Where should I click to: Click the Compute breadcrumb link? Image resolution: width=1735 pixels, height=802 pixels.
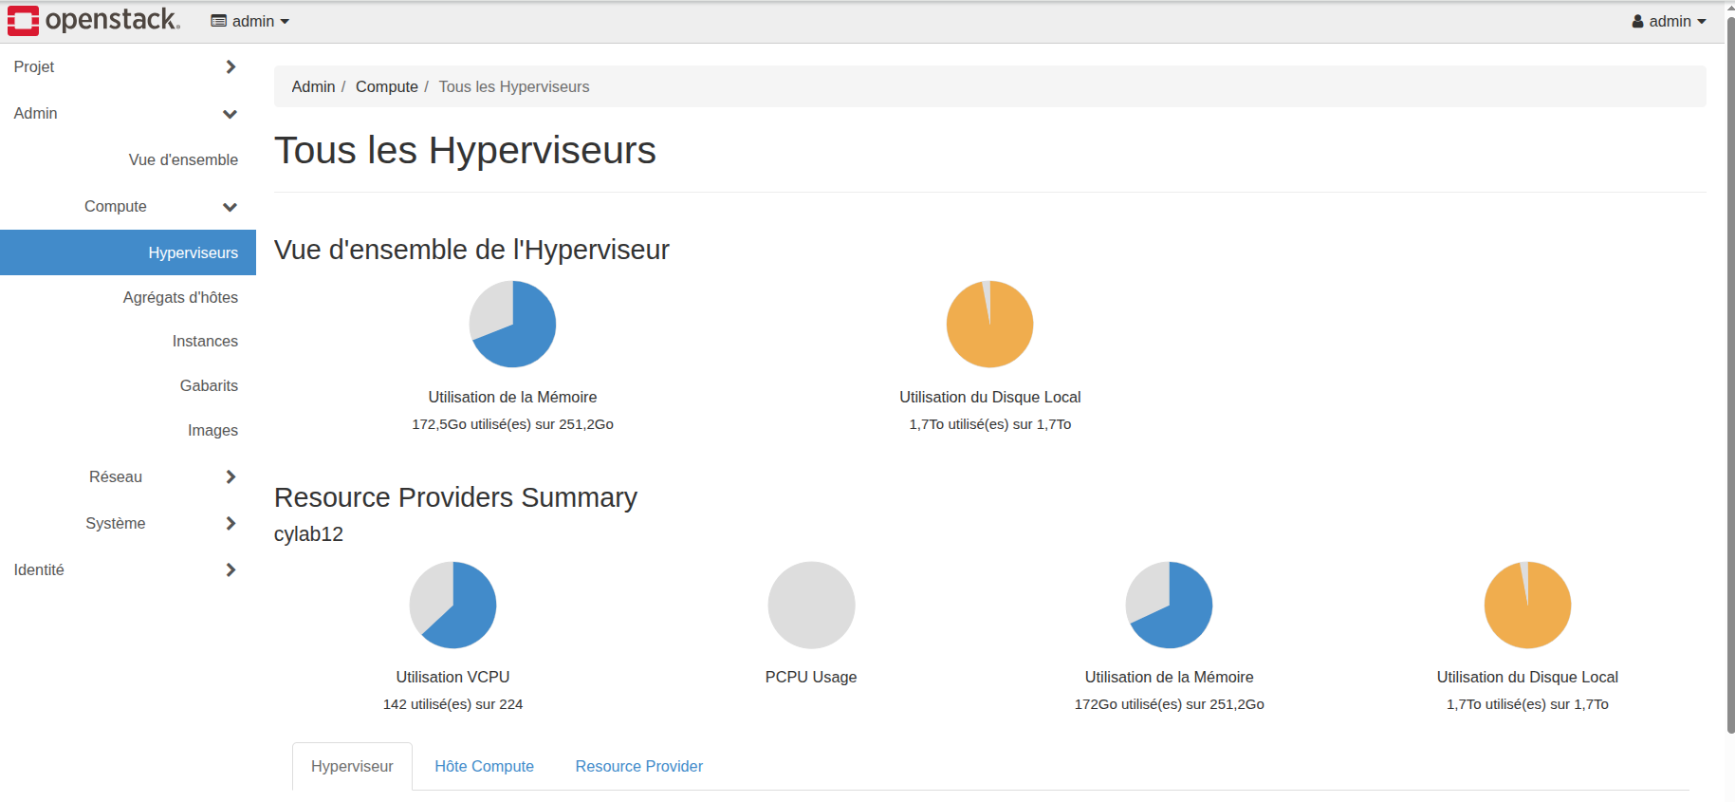[386, 86]
